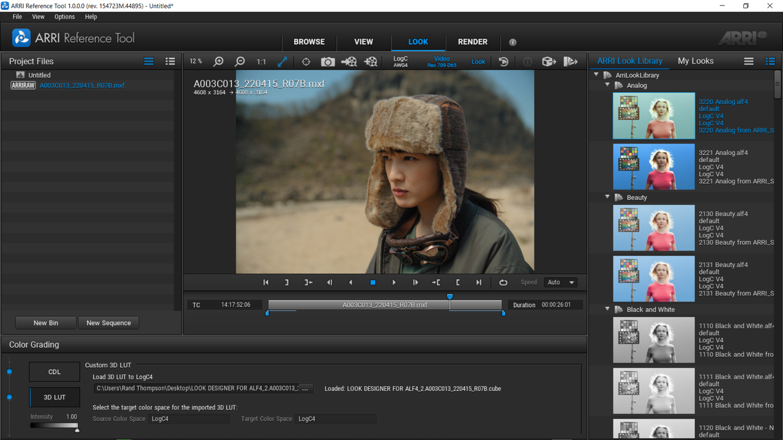This screenshot has width=783, height=440.
Task: Click the arrow-into-film-reel icon
Action: pos(349,62)
